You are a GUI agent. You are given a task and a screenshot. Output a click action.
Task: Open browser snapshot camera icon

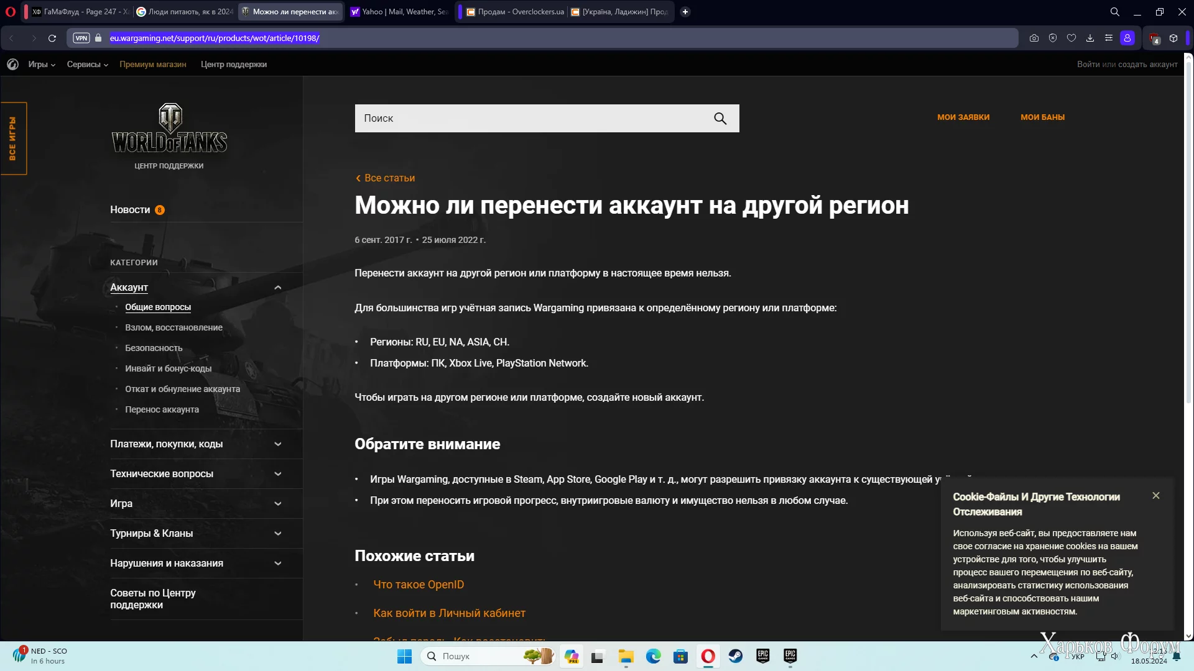(1034, 38)
